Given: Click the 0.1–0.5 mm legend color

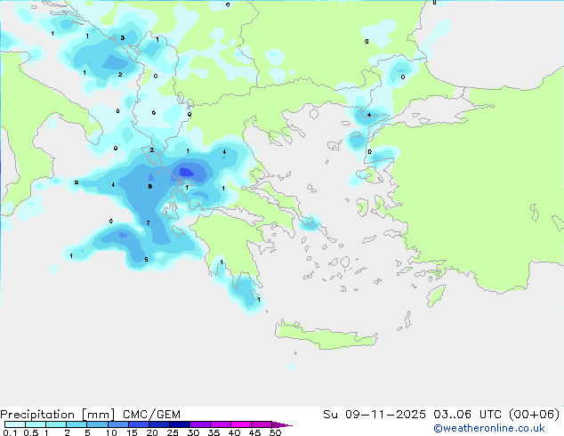Looking at the screenshot, I should 15,424.
